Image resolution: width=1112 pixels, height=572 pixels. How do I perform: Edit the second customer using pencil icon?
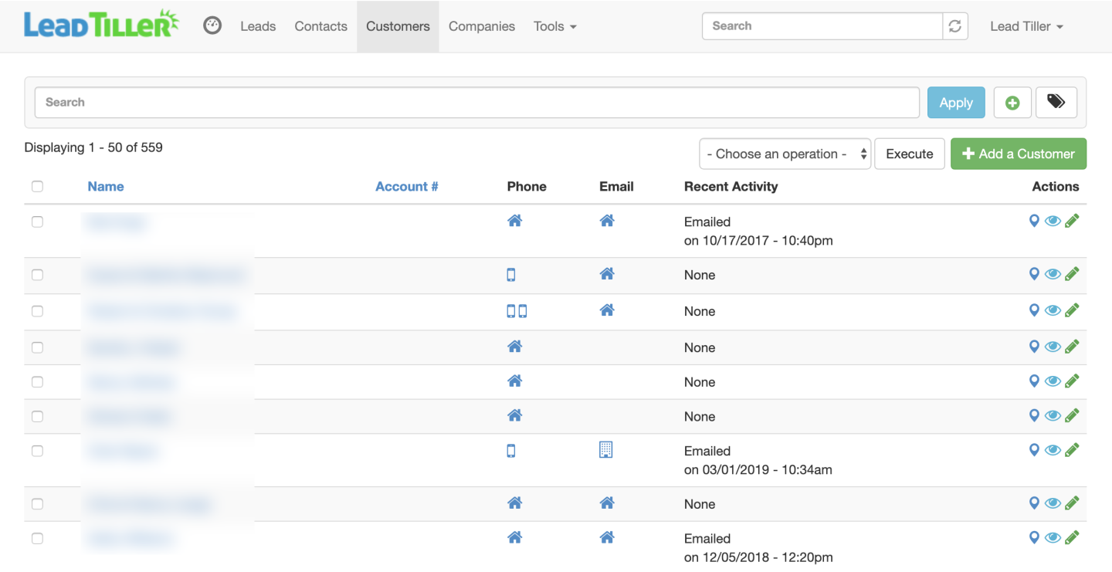[x=1072, y=274]
